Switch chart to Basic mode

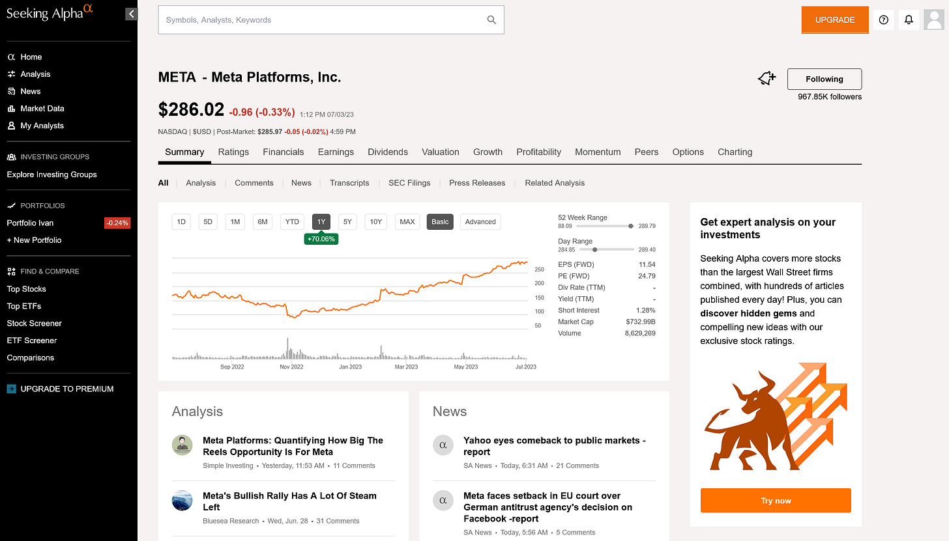tap(440, 222)
